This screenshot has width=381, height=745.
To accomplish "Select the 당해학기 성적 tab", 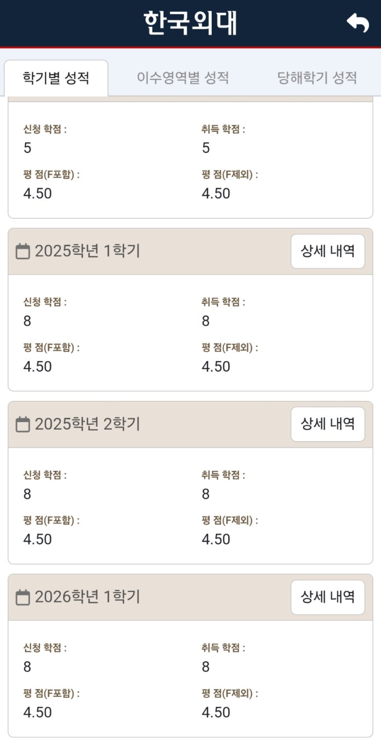I will coord(317,78).
